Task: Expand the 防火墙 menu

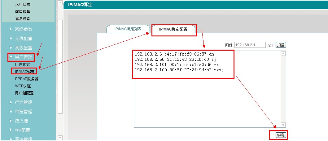Action: pyautogui.click(x=21, y=121)
